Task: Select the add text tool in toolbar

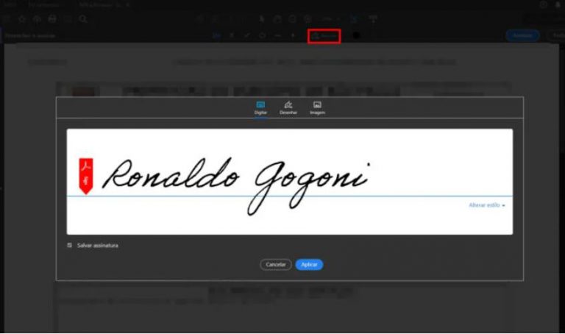Action: click(x=216, y=35)
